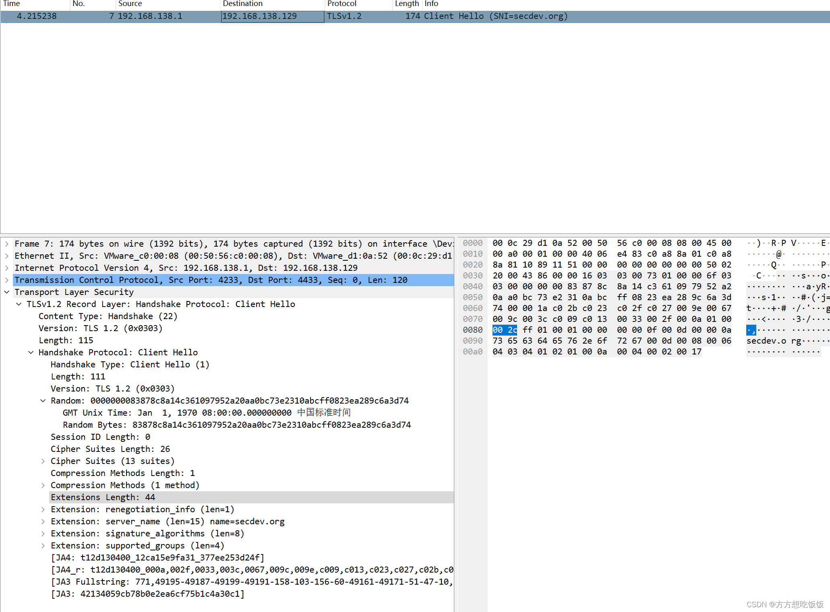Expand the Frame 7 tree node
830x612 pixels.
(7, 244)
